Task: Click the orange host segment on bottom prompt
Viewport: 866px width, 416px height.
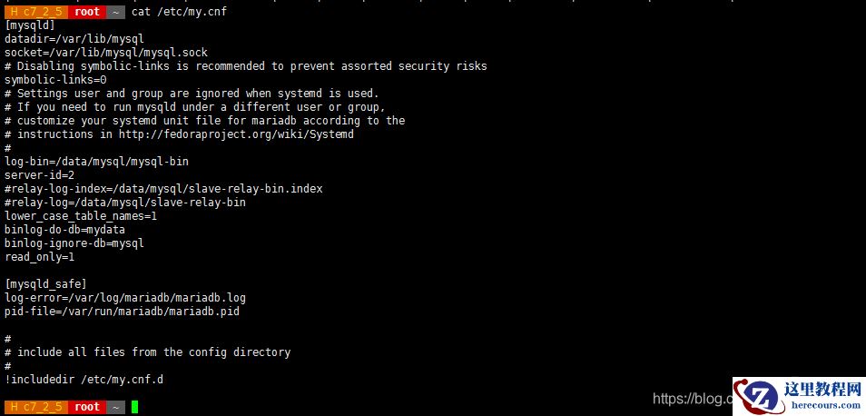Action: tap(35, 407)
